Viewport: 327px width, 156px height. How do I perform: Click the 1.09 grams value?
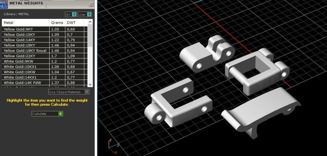55,35
